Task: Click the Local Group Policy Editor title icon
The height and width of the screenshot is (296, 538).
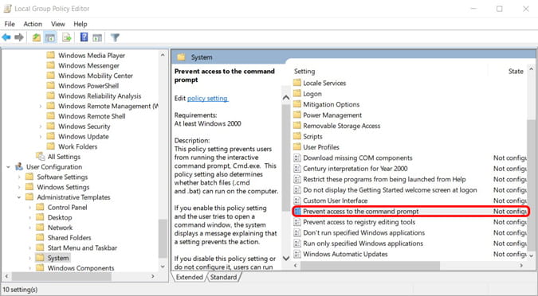Action: 7,9
